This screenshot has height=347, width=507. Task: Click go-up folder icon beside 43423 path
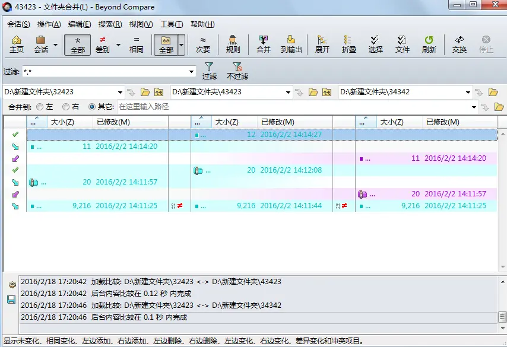[327, 93]
